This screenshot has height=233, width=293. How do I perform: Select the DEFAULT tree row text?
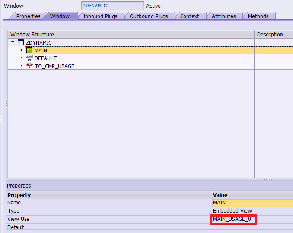pos(46,58)
